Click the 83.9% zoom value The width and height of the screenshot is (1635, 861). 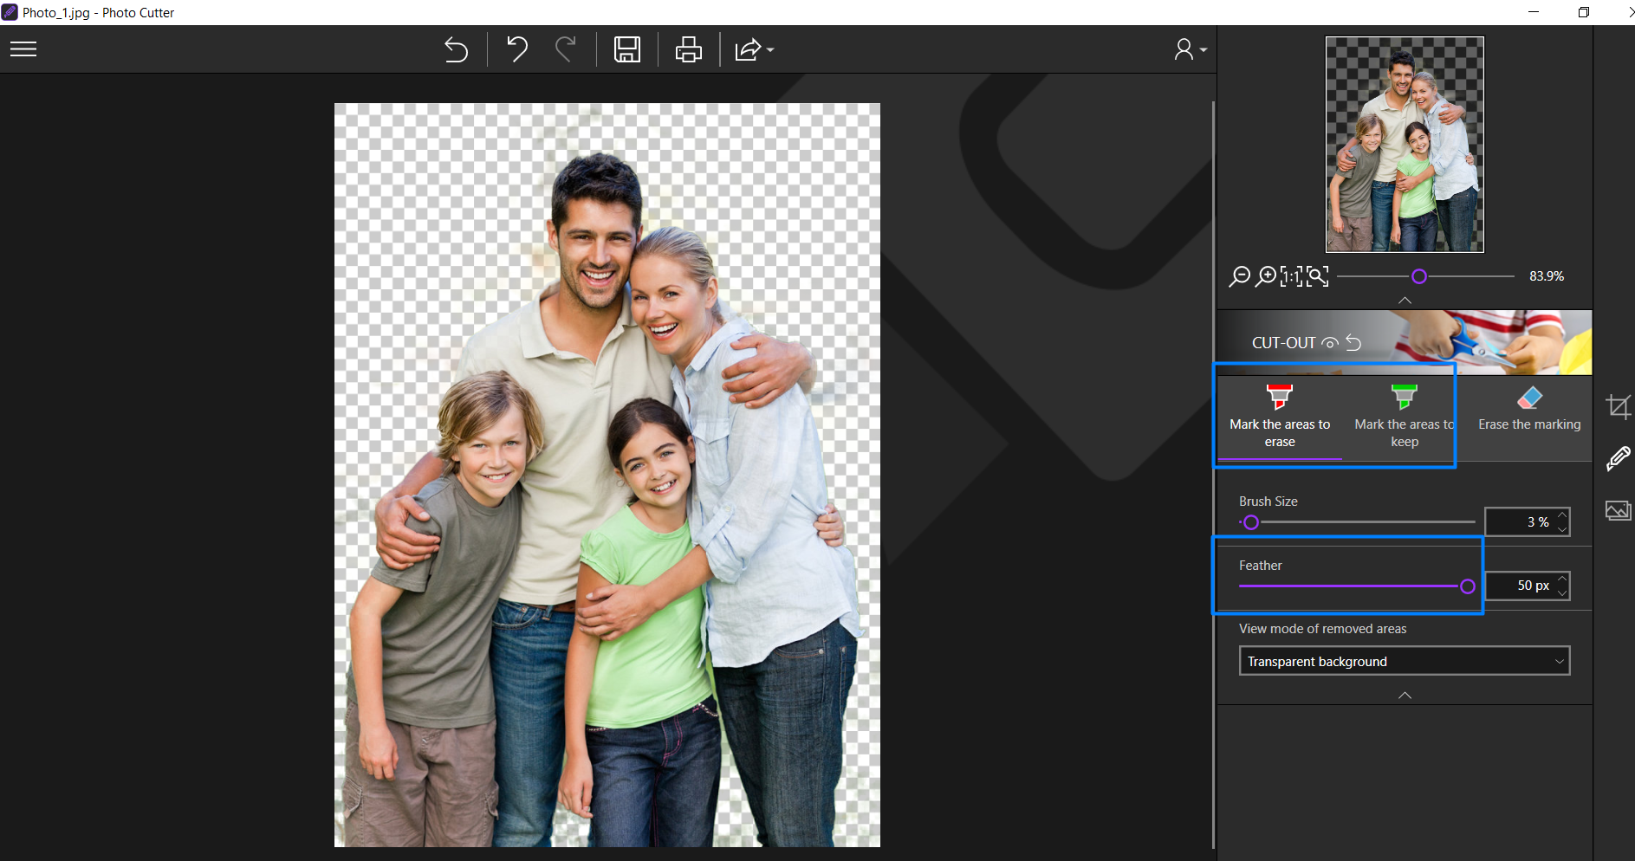(1547, 276)
